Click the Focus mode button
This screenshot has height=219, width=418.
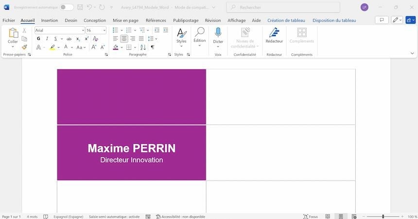coord(311,217)
